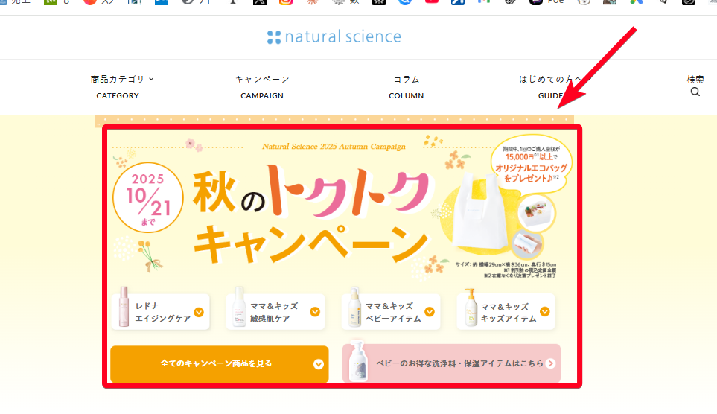Open the コラム COLUMN menu item
Image resolution: width=717 pixels, height=414 pixels.
tap(406, 86)
